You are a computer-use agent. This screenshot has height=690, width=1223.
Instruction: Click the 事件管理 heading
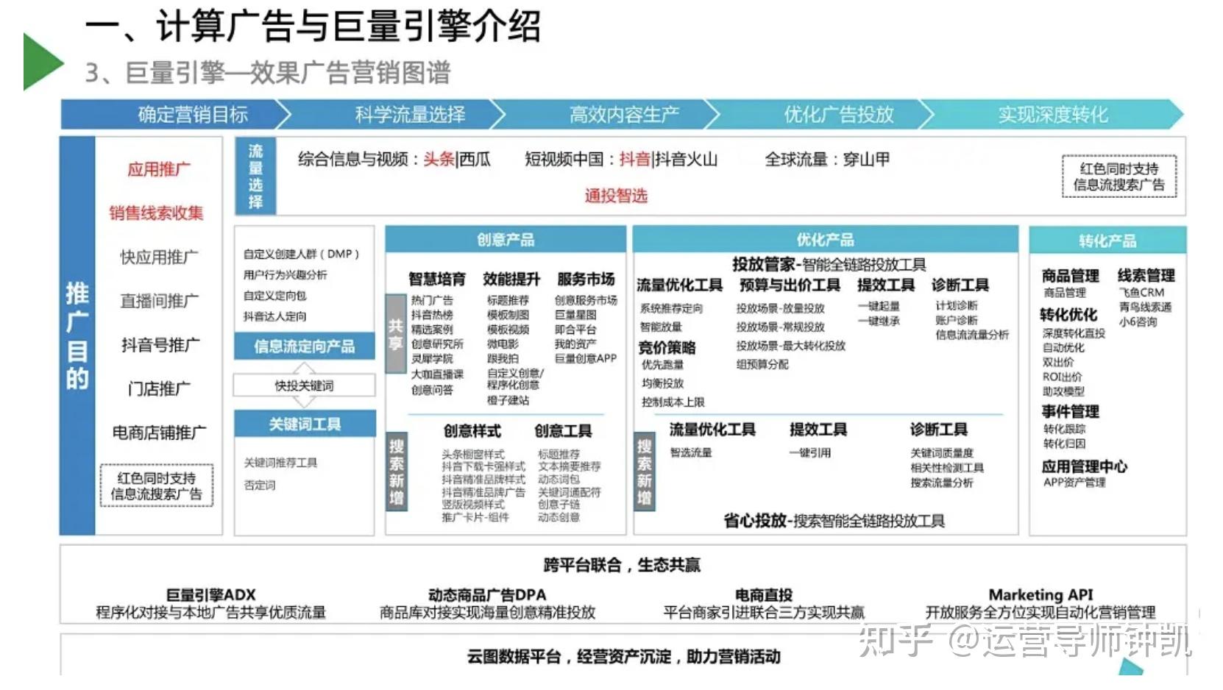click(x=1070, y=412)
